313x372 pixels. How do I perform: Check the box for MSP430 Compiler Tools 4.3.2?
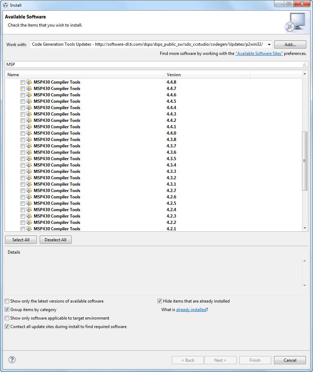(23, 178)
